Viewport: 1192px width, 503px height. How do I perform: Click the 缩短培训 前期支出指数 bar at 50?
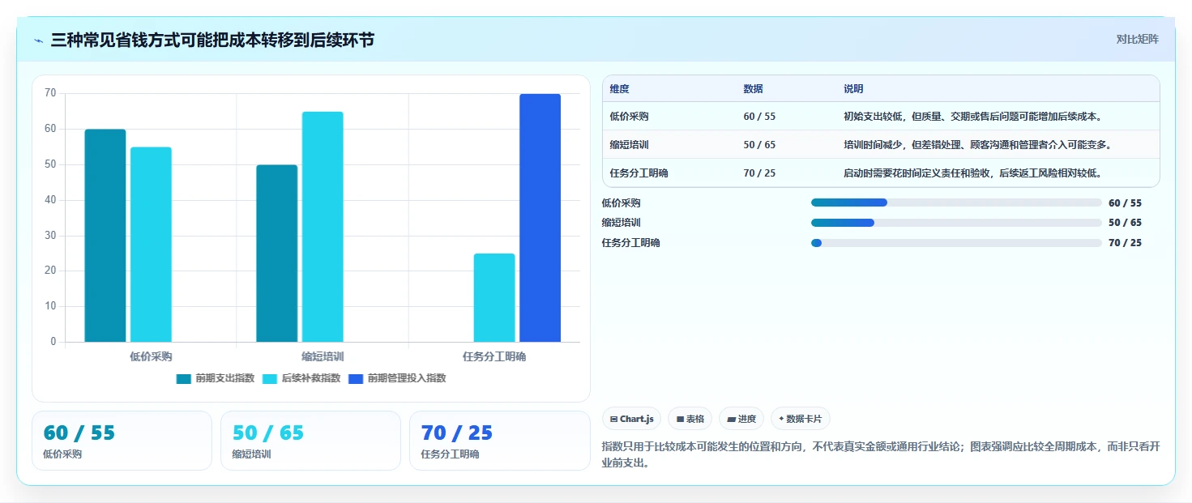coord(277,254)
